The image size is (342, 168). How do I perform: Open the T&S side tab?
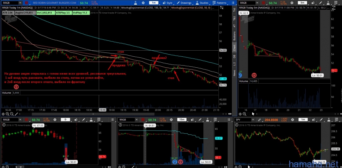pyautogui.click(x=234, y=18)
